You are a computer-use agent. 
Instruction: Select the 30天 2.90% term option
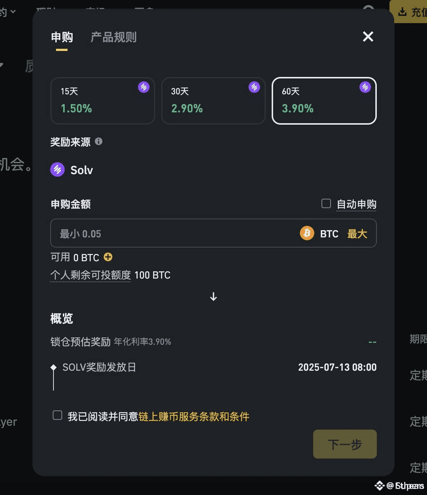[213, 101]
